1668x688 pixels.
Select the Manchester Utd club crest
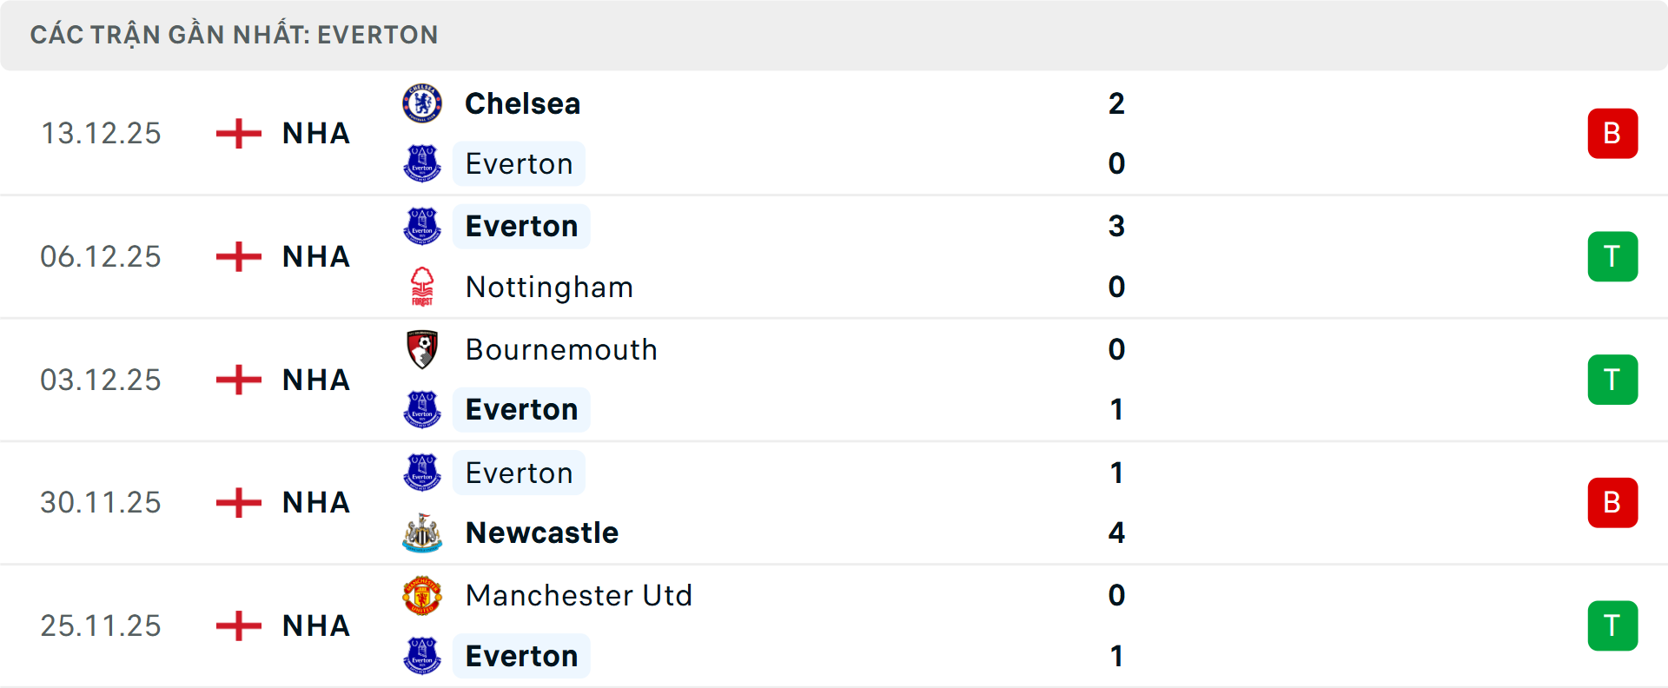tap(422, 596)
